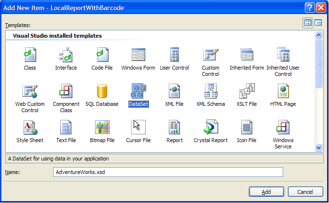
Task: Select the highlighted DataSet template icon
Action: pyautogui.click(x=138, y=91)
